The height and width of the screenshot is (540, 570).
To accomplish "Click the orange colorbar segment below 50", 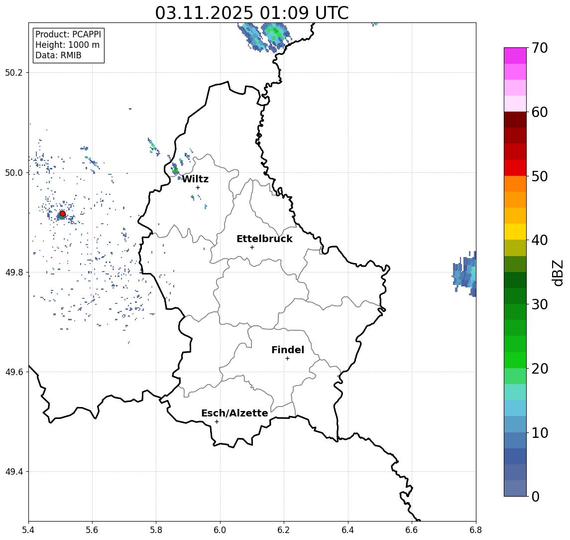I will pyautogui.click(x=515, y=184).
